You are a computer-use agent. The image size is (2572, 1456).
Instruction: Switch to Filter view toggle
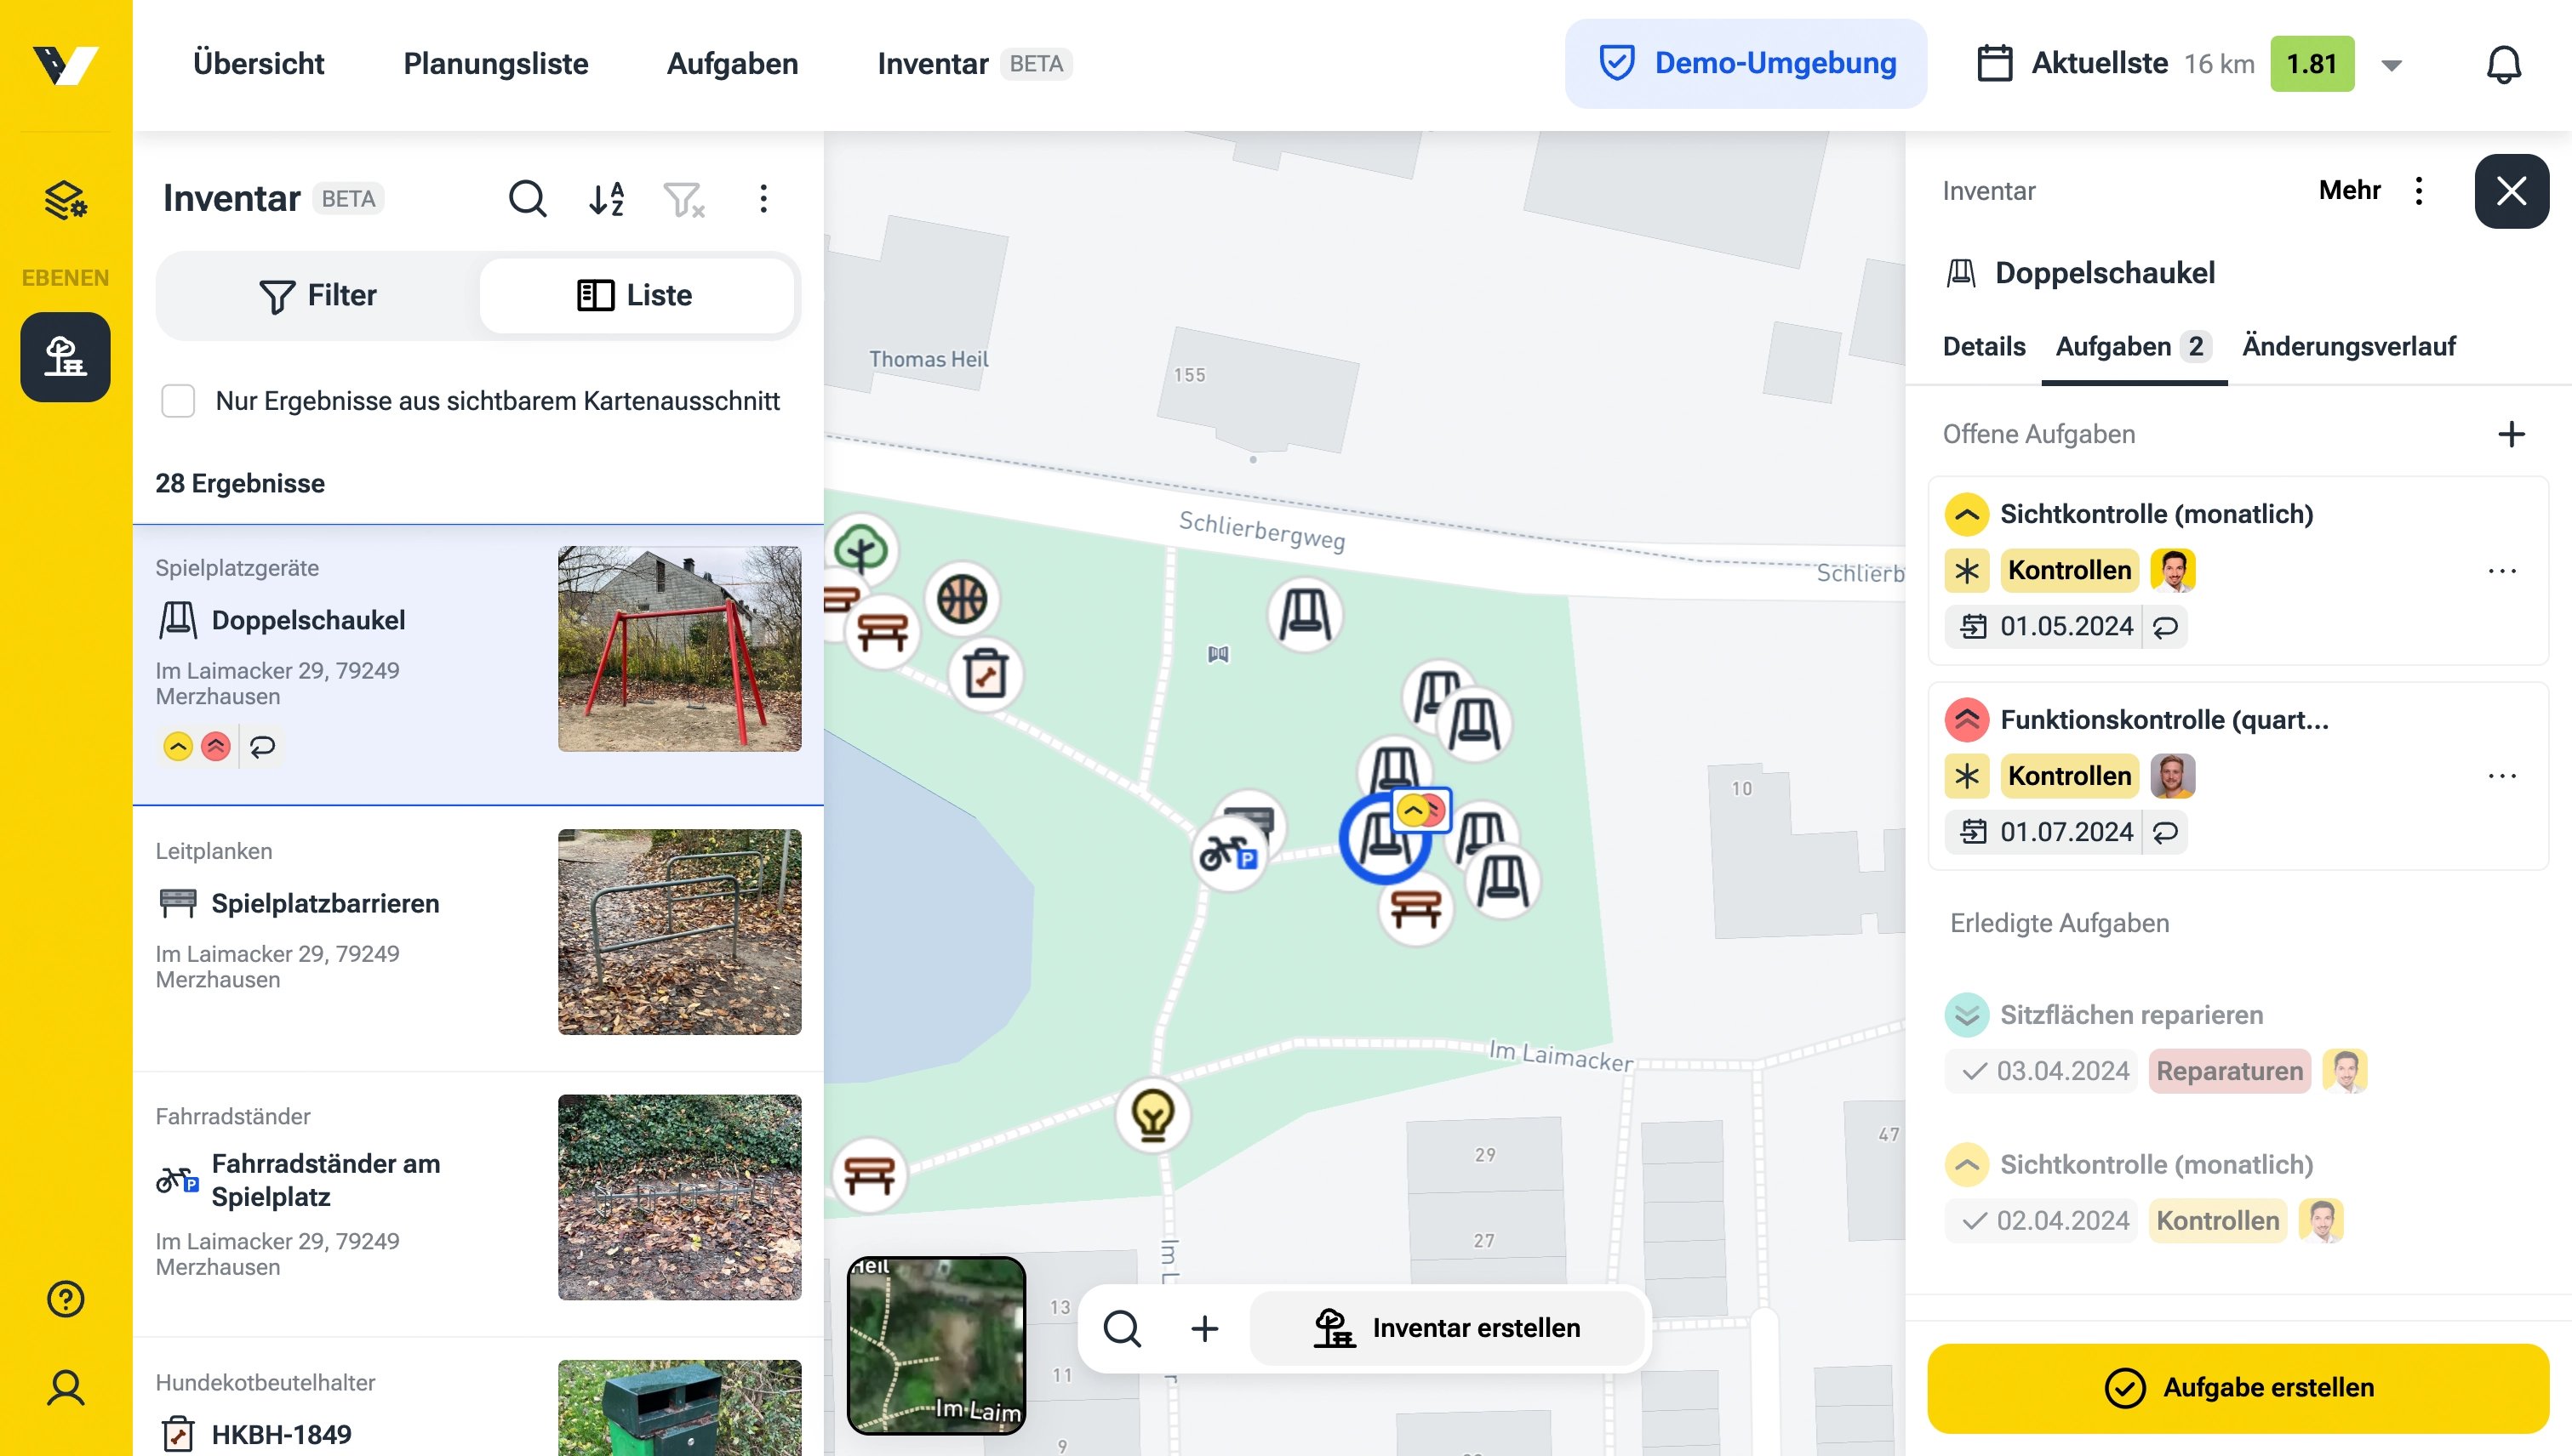click(x=318, y=296)
